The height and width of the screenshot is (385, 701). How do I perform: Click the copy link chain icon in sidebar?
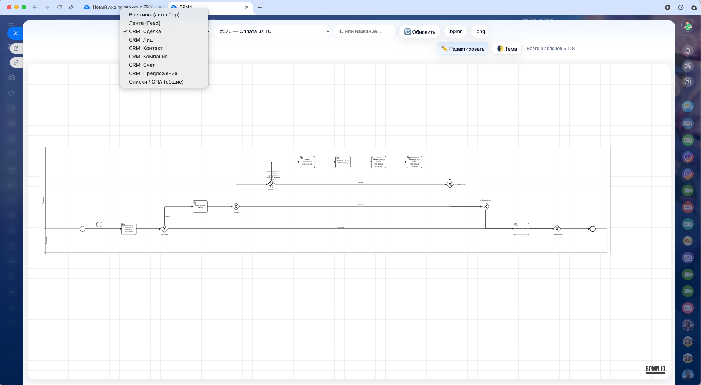click(16, 62)
